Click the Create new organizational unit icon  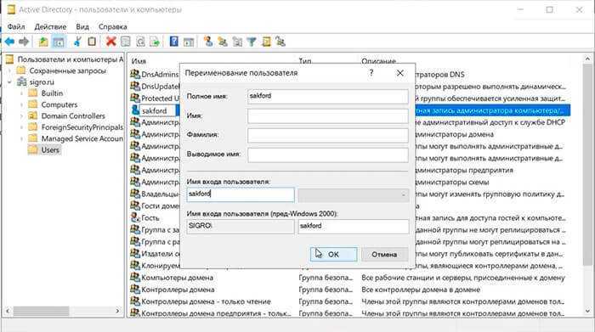pyautogui.click(x=237, y=42)
